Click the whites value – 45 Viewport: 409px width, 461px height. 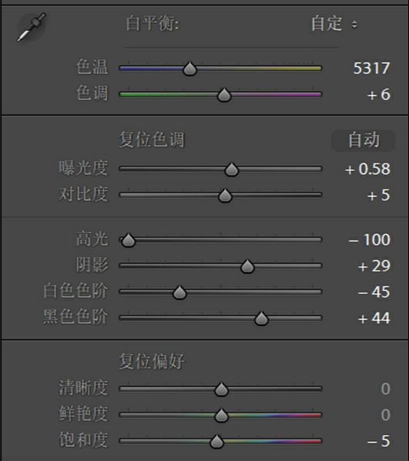374,292
